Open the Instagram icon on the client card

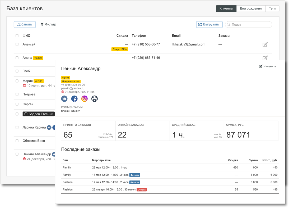click(x=84, y=99)
